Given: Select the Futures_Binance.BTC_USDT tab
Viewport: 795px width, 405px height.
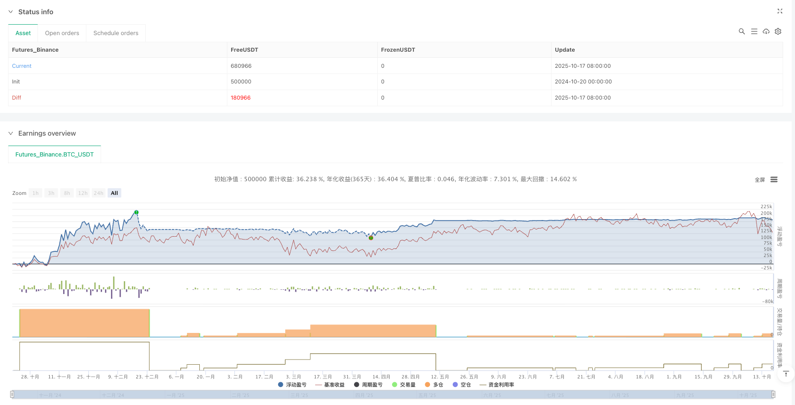Looking at the screenshot, I should (x=55, y=155).
